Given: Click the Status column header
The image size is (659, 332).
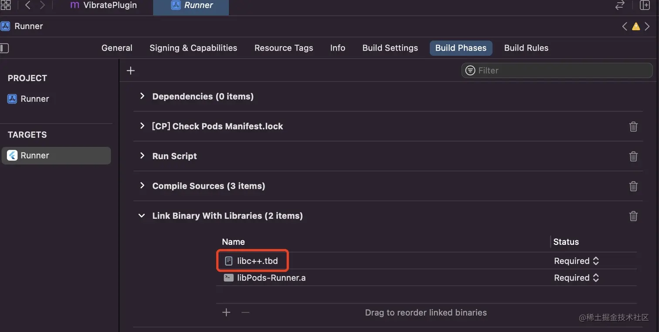Looking at the screenshot, I should tap(566, 242).
